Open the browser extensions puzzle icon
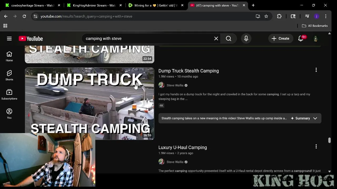The height and width of the screenshot is (189, 337). click(279, 16)
